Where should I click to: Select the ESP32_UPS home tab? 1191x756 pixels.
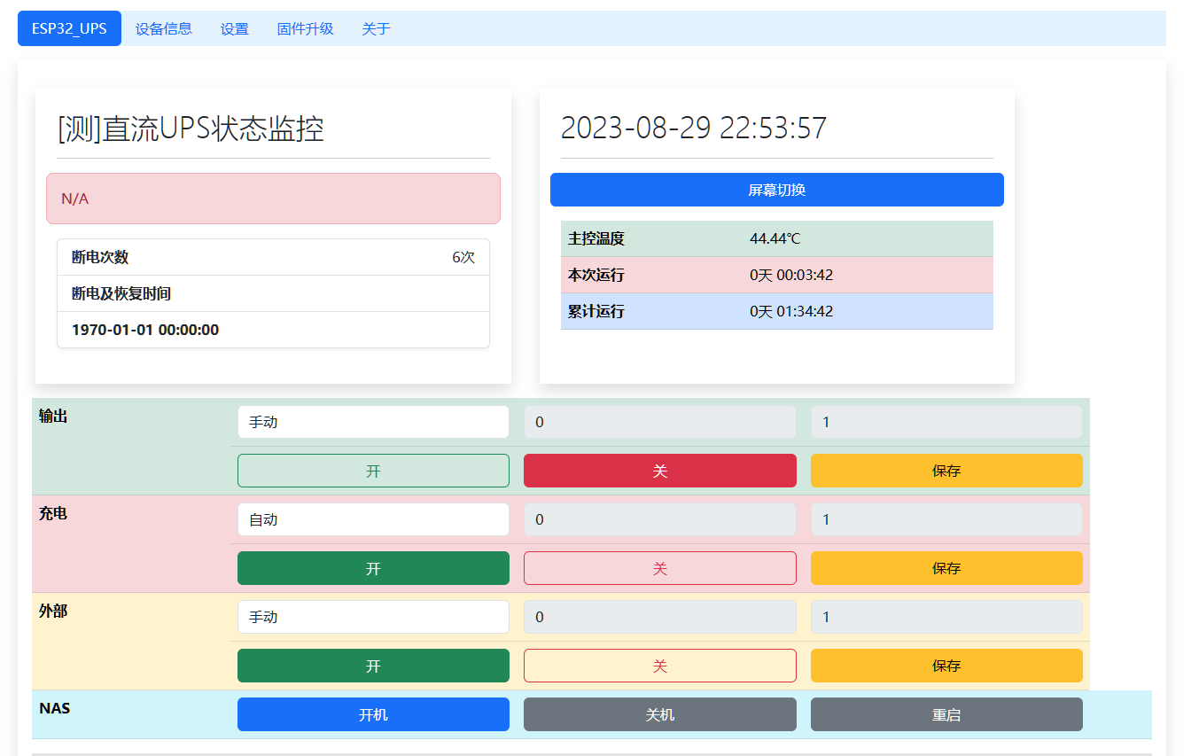click(x=69, y=28)
